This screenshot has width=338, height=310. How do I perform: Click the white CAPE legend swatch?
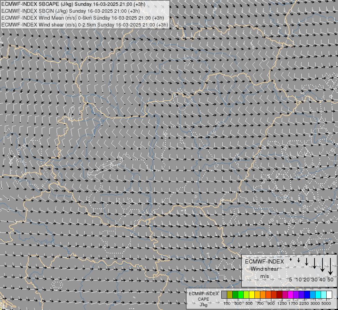329,294
